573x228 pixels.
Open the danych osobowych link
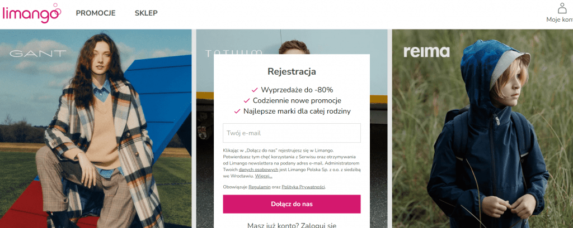[x=254, y=169]
